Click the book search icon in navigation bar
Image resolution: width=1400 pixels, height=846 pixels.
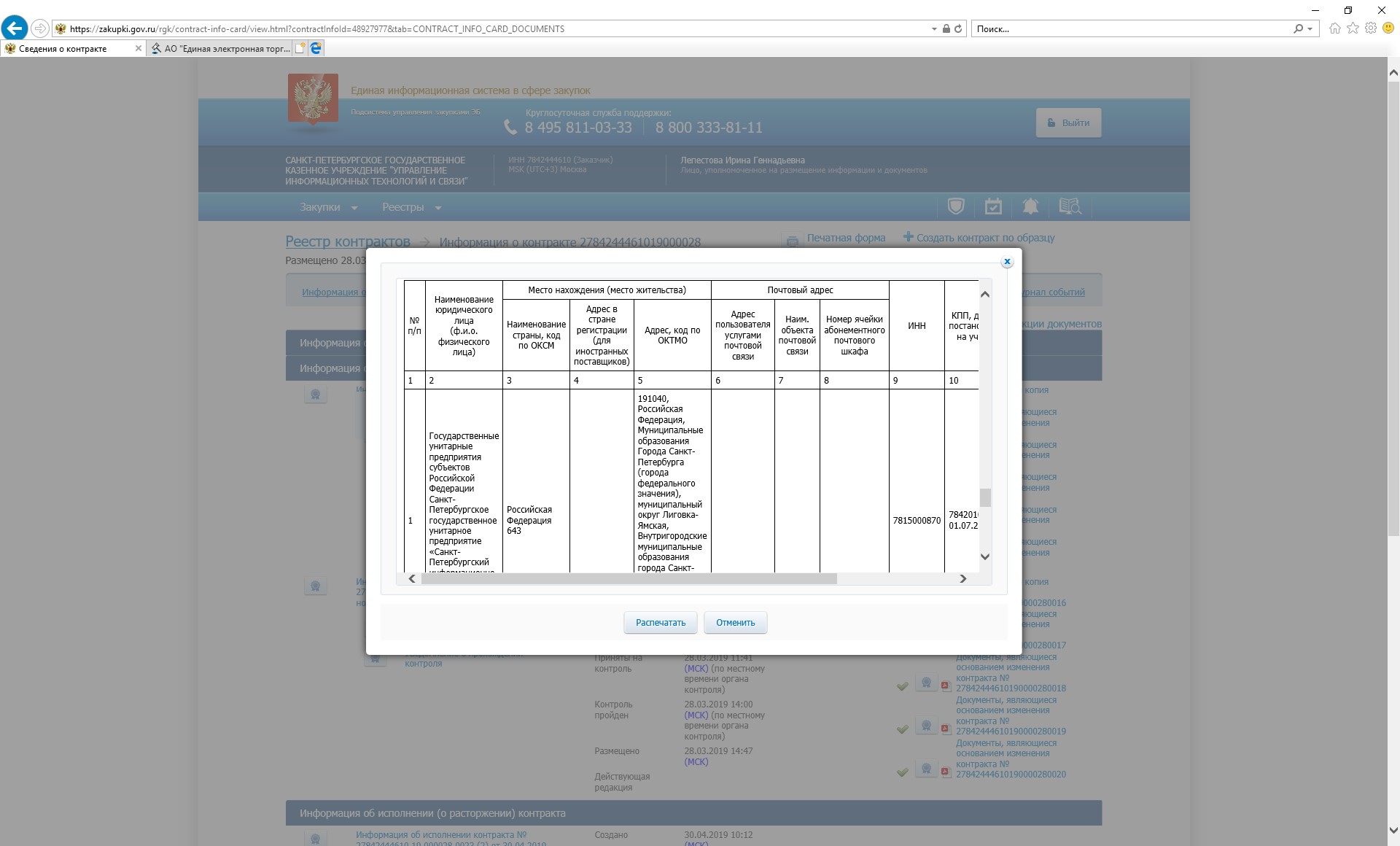pos(1070,207)
